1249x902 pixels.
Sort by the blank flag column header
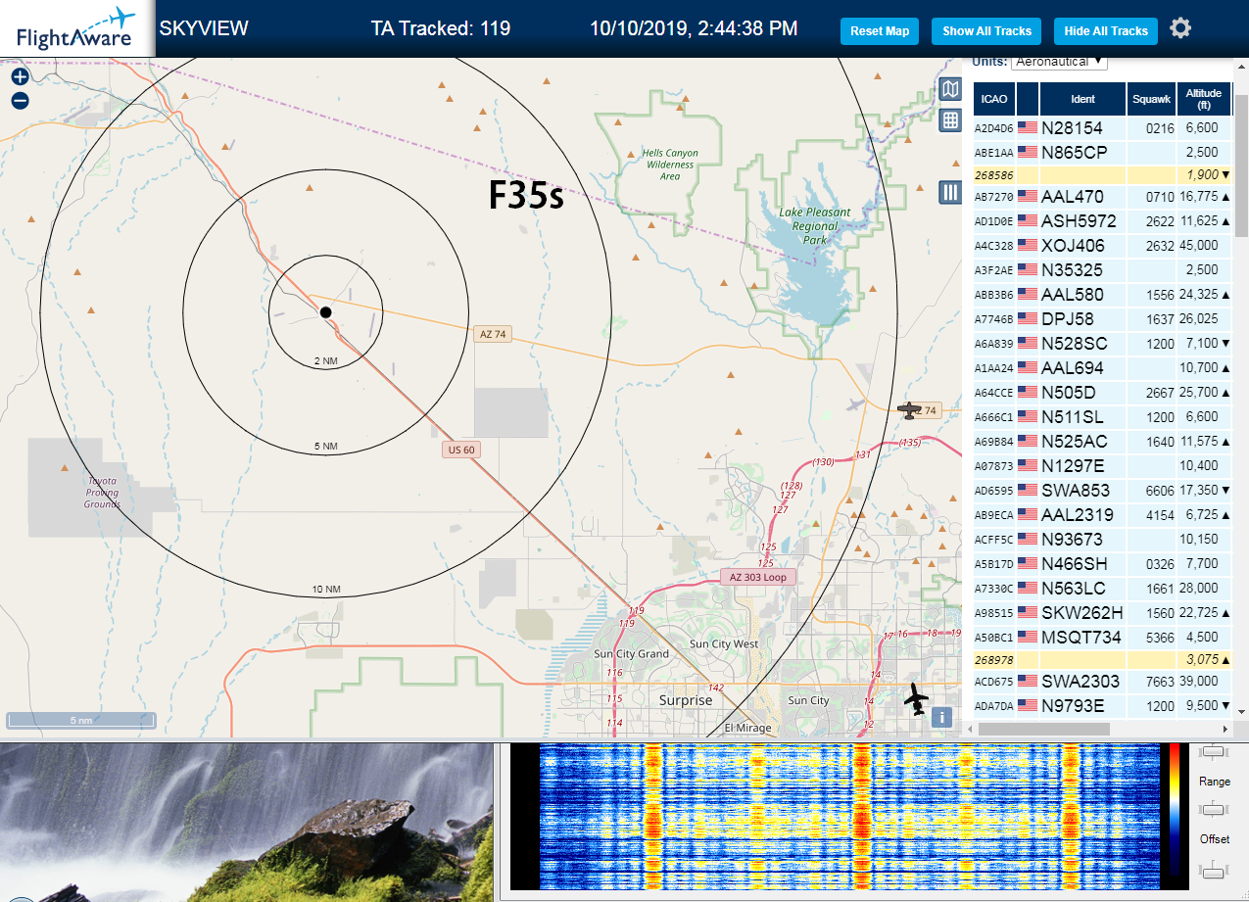point(1027,99)
